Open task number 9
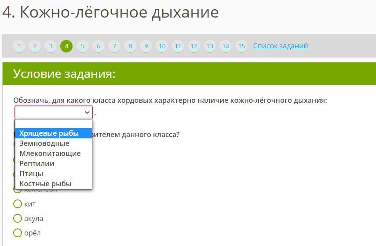The width and height of the screenshot is (376, 246). pos(146,46)
